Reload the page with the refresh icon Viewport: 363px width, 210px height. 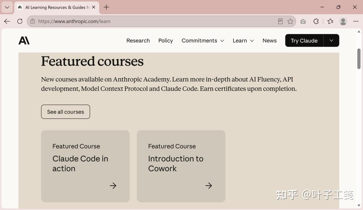(20, 21)
